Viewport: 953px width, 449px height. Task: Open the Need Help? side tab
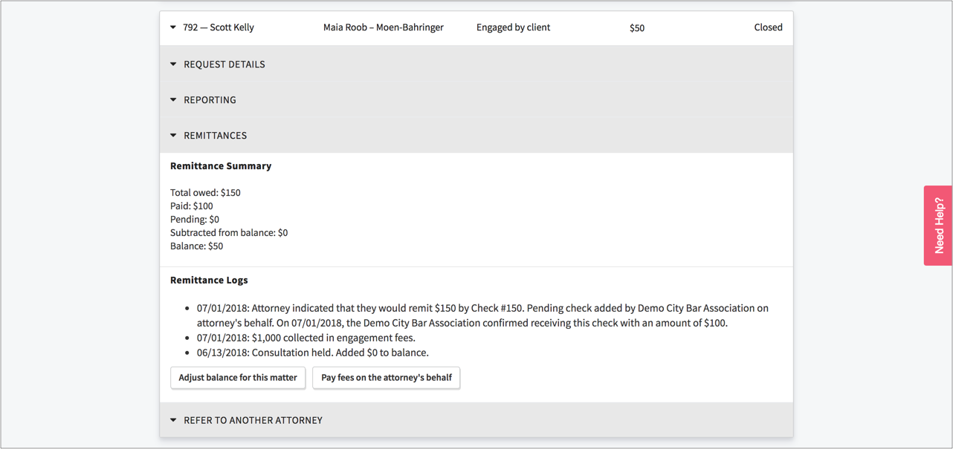[938, 226]
